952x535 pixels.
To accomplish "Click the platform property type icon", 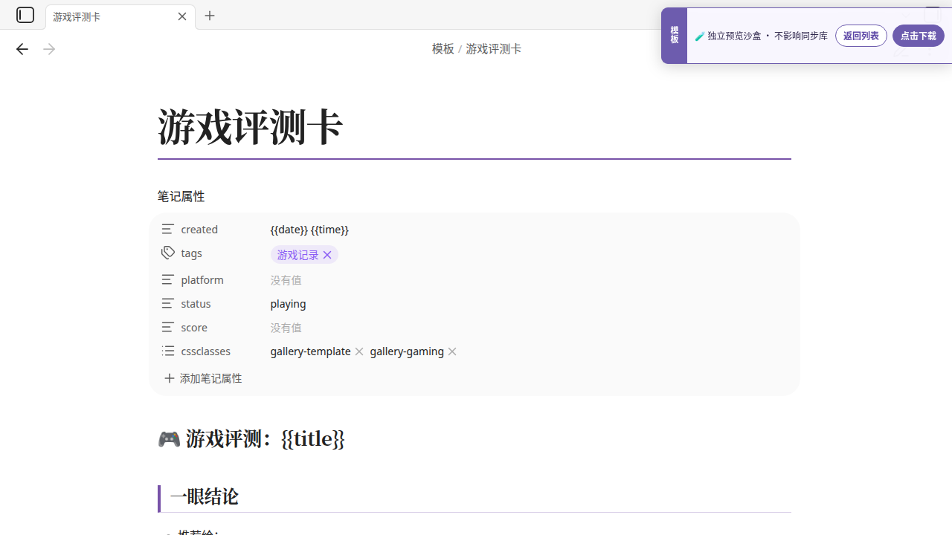I will pos(168,279).
